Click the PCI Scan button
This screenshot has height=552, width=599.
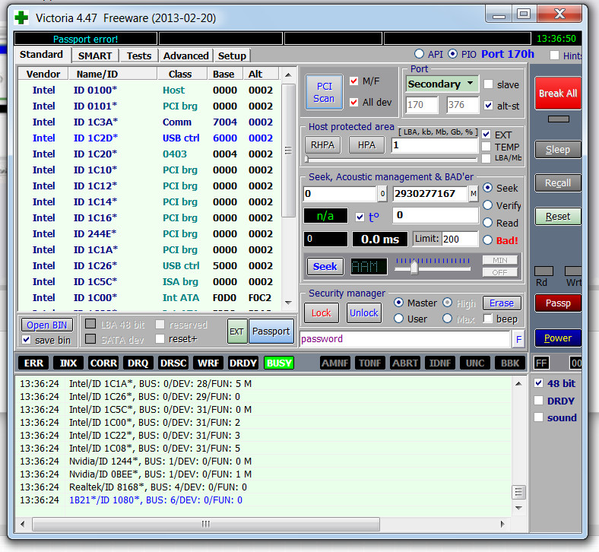(x=324, y=92)
